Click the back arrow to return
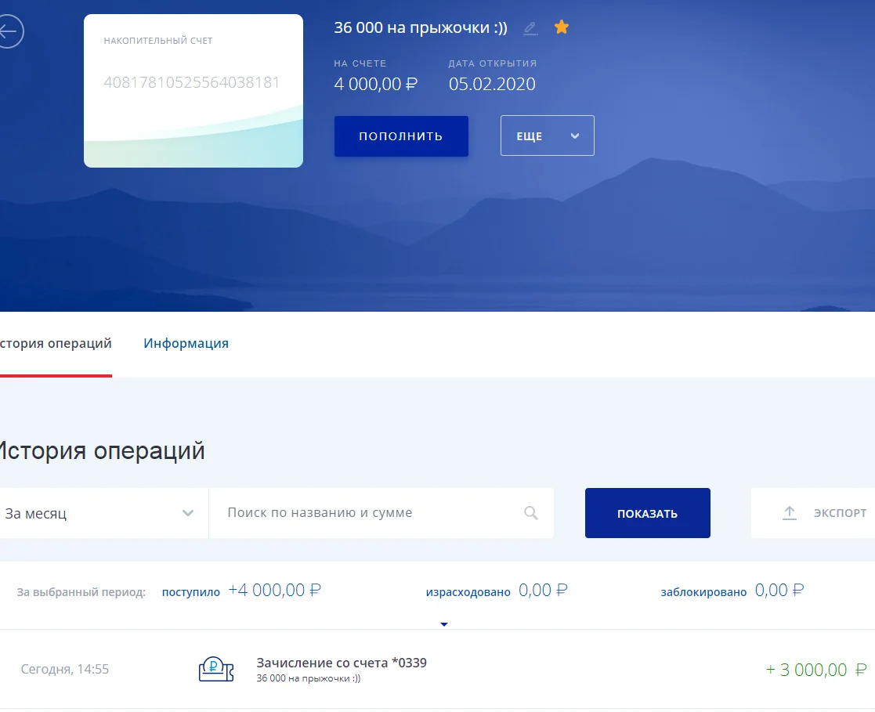This screenshot has width=875, height=712. 9,31
